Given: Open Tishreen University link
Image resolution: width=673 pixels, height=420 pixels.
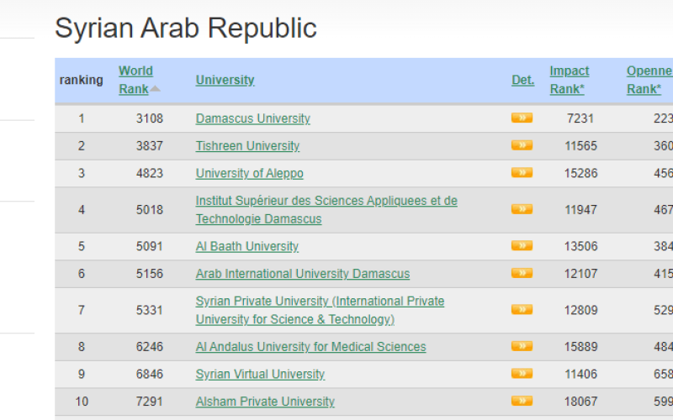Looking at the screenshot, I should coord(247,145).
